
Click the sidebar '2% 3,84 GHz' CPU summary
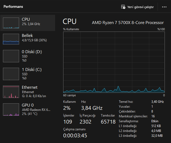point(31,24)
